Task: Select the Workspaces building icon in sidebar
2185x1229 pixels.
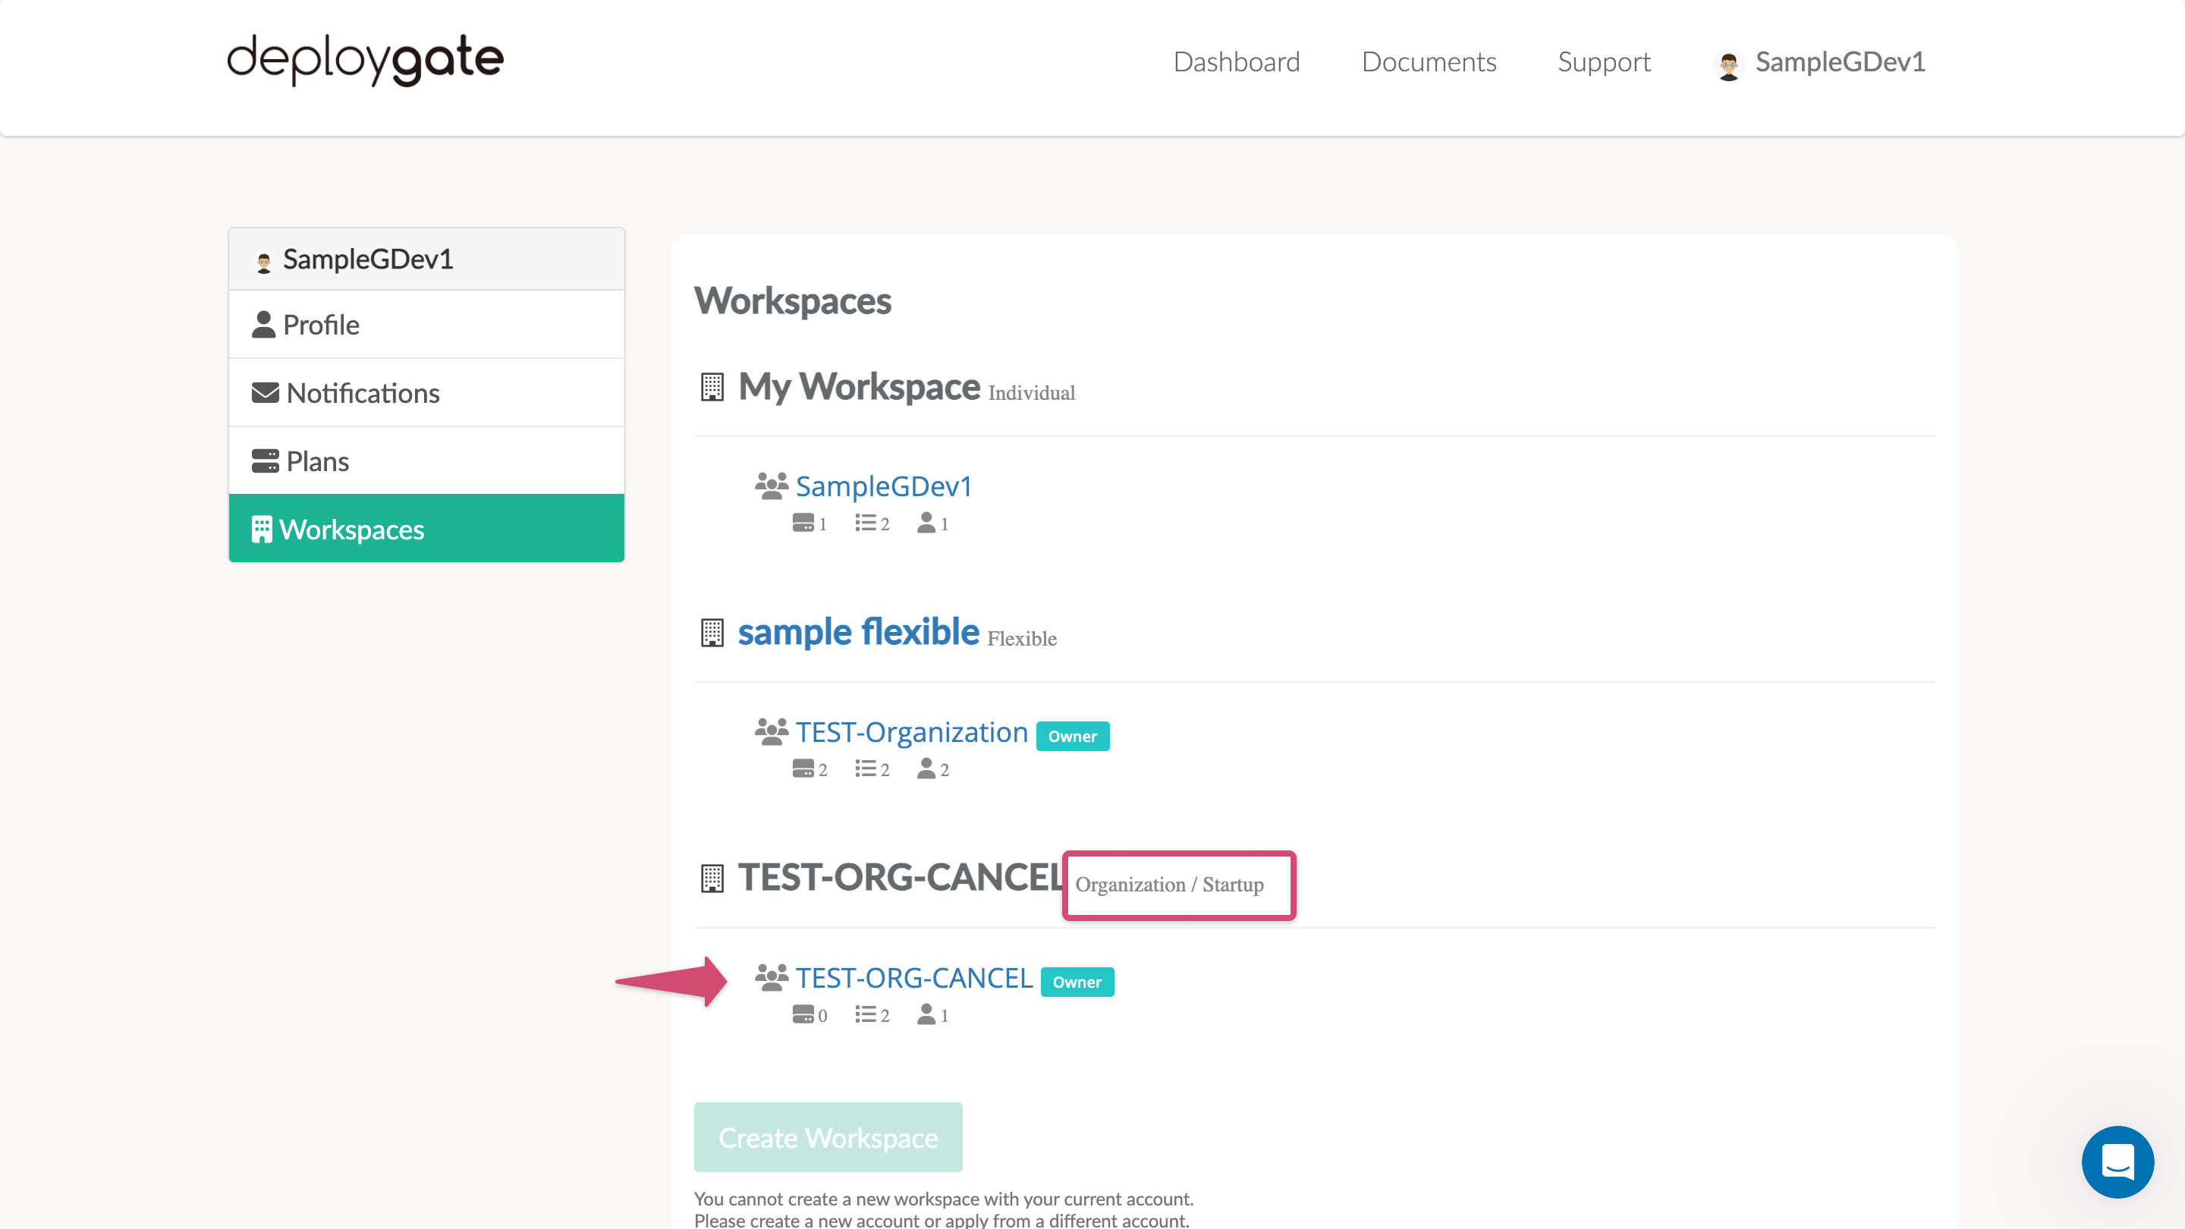Action: 263,529
